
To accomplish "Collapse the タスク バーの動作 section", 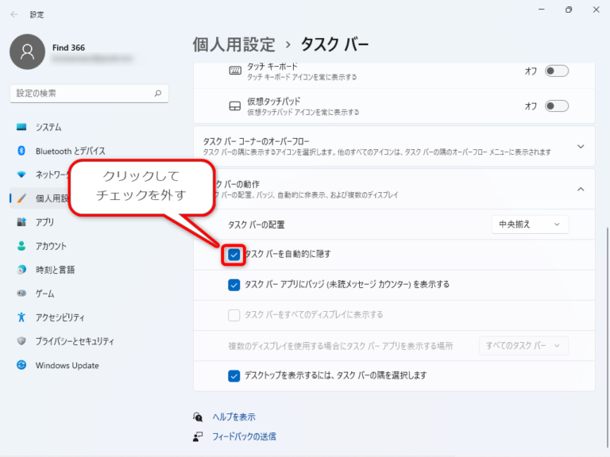I will pyautogui.click(x=580, y=189).
